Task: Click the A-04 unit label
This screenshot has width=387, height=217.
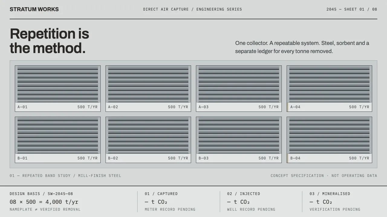Action: pos(295,107)
